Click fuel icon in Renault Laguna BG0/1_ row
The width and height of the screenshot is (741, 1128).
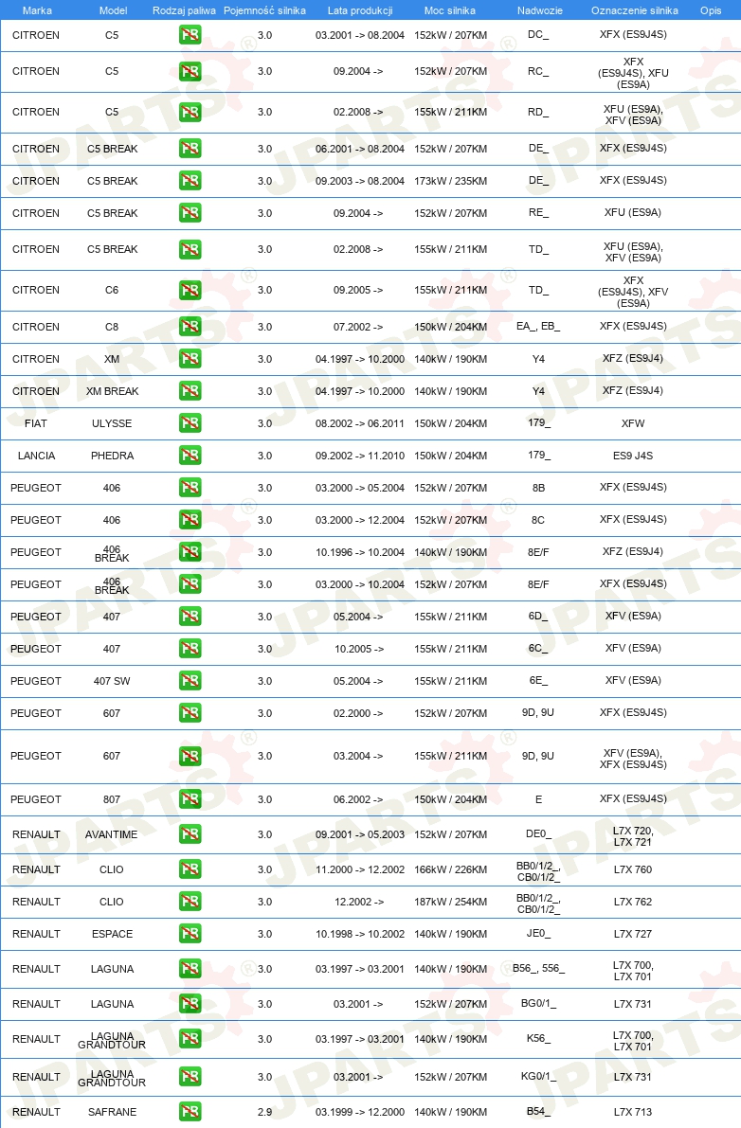(x=190, y=1004)
